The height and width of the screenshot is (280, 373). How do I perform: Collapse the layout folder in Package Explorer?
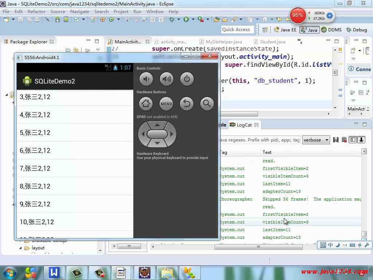20,248
